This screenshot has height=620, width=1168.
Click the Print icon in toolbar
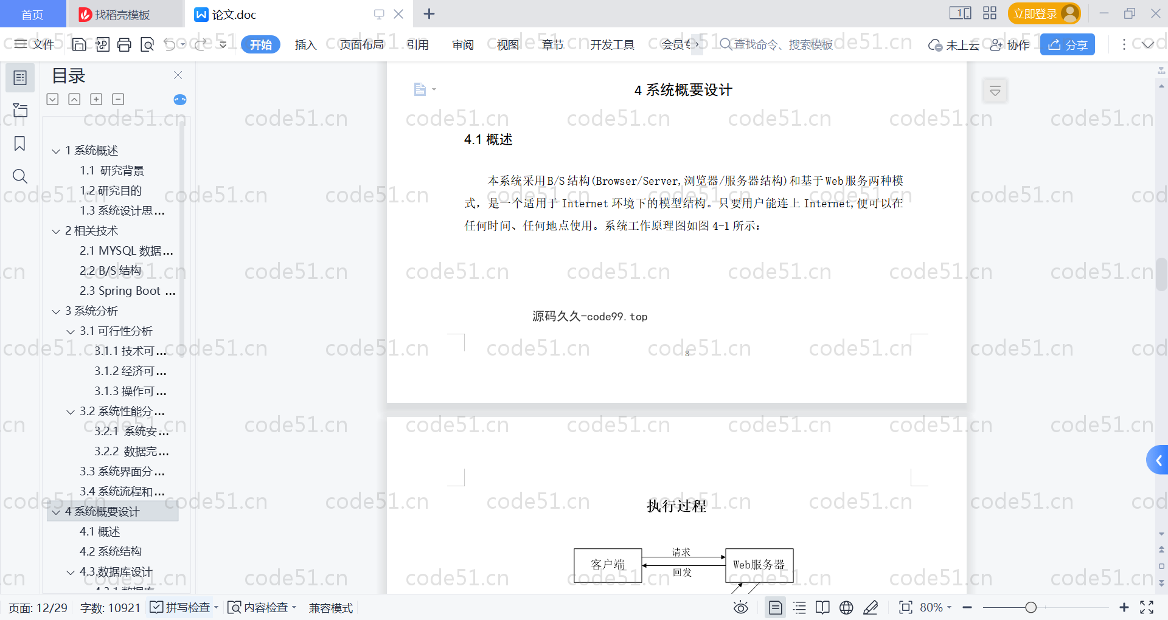[x=124, y=44]
